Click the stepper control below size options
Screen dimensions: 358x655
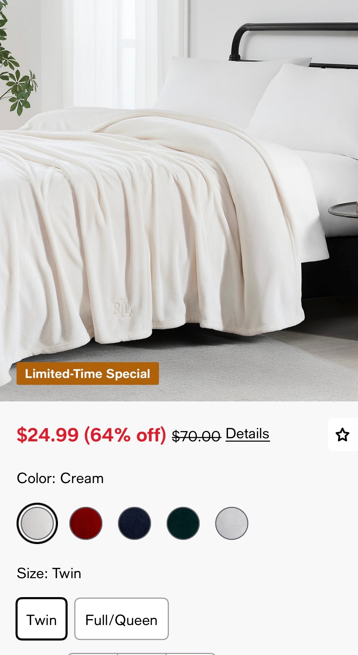coord(141,654)
